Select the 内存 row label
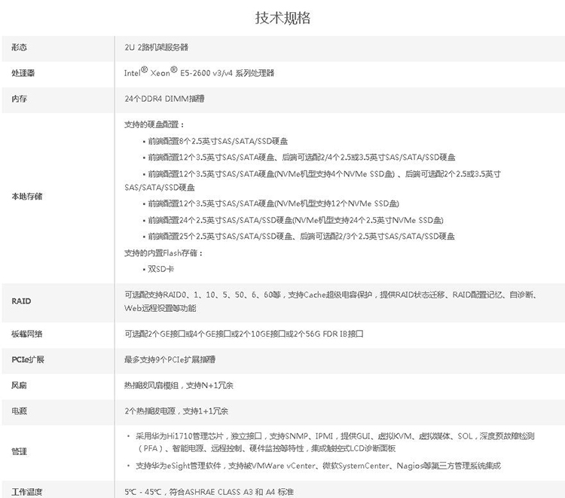Image resolution: width=565 pixels, height=498 pixels. (x=20, y=99)
